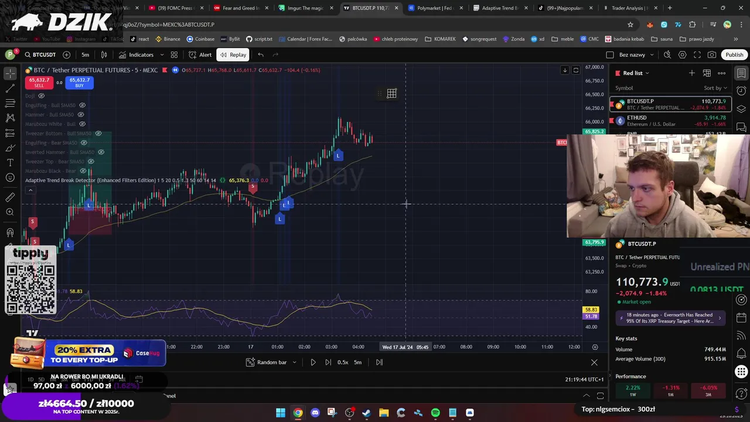Open the BTCUSDT symbol search

pyautogui.click(x=40, y=55)
